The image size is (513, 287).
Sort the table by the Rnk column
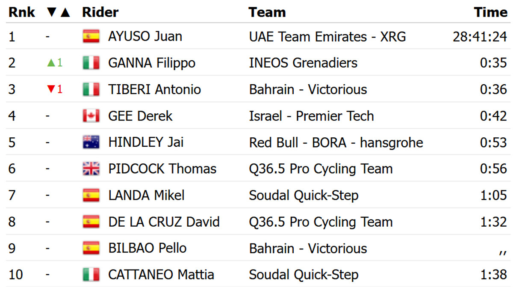22,12
